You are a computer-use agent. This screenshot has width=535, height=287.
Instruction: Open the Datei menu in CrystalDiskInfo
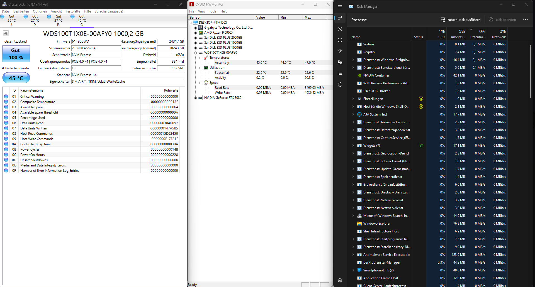[x=6, y=11]
